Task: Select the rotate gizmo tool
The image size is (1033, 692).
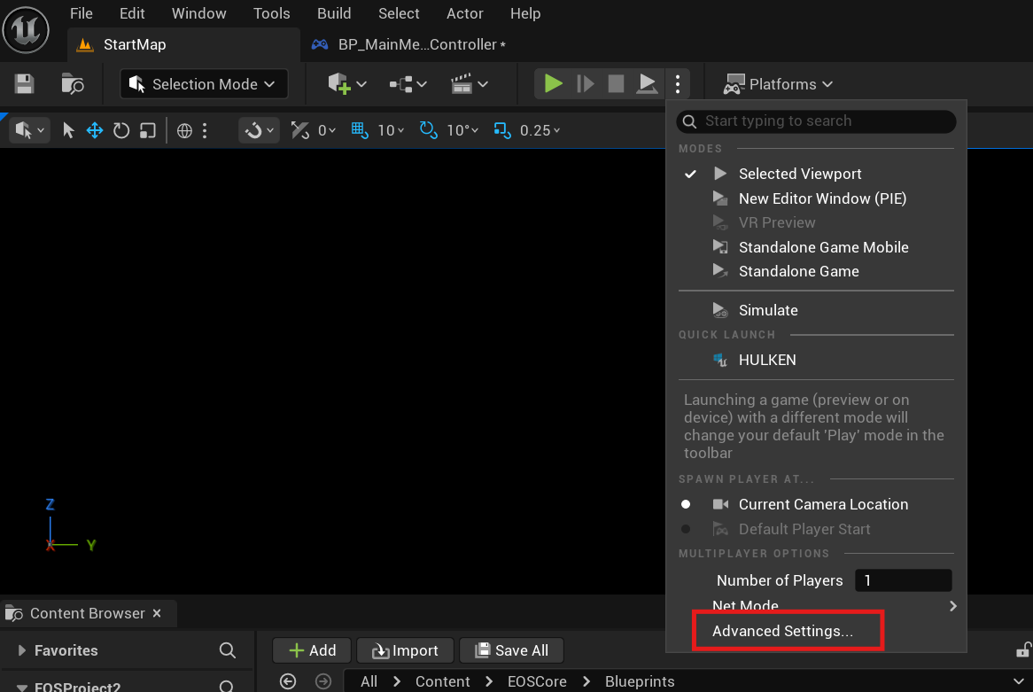Action: click(x=121, y=131)
